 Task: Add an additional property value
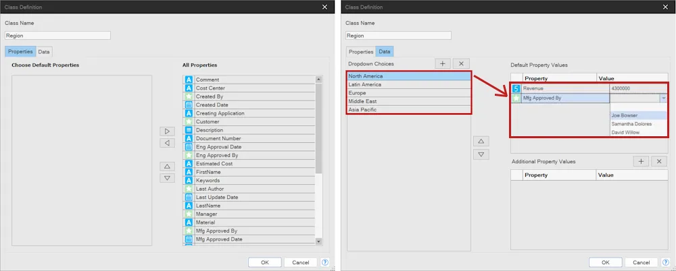coord(641,161)
